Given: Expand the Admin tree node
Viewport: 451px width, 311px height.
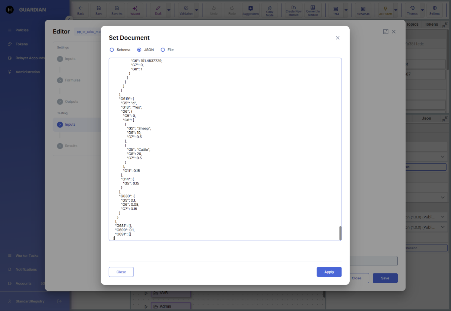Looking at the screenshot, I should click(146, 306).
